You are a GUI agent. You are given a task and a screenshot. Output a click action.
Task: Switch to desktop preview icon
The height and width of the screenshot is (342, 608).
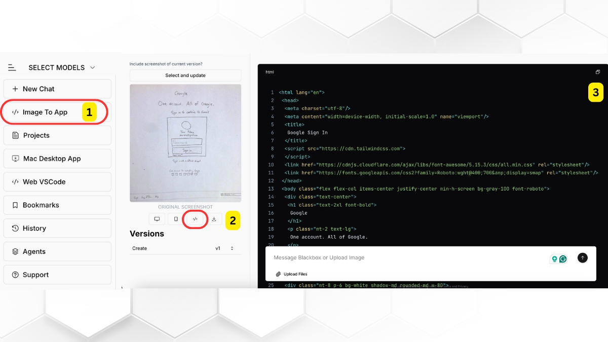tap(157, 219)
